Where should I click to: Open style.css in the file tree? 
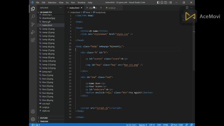coord(46,111)
